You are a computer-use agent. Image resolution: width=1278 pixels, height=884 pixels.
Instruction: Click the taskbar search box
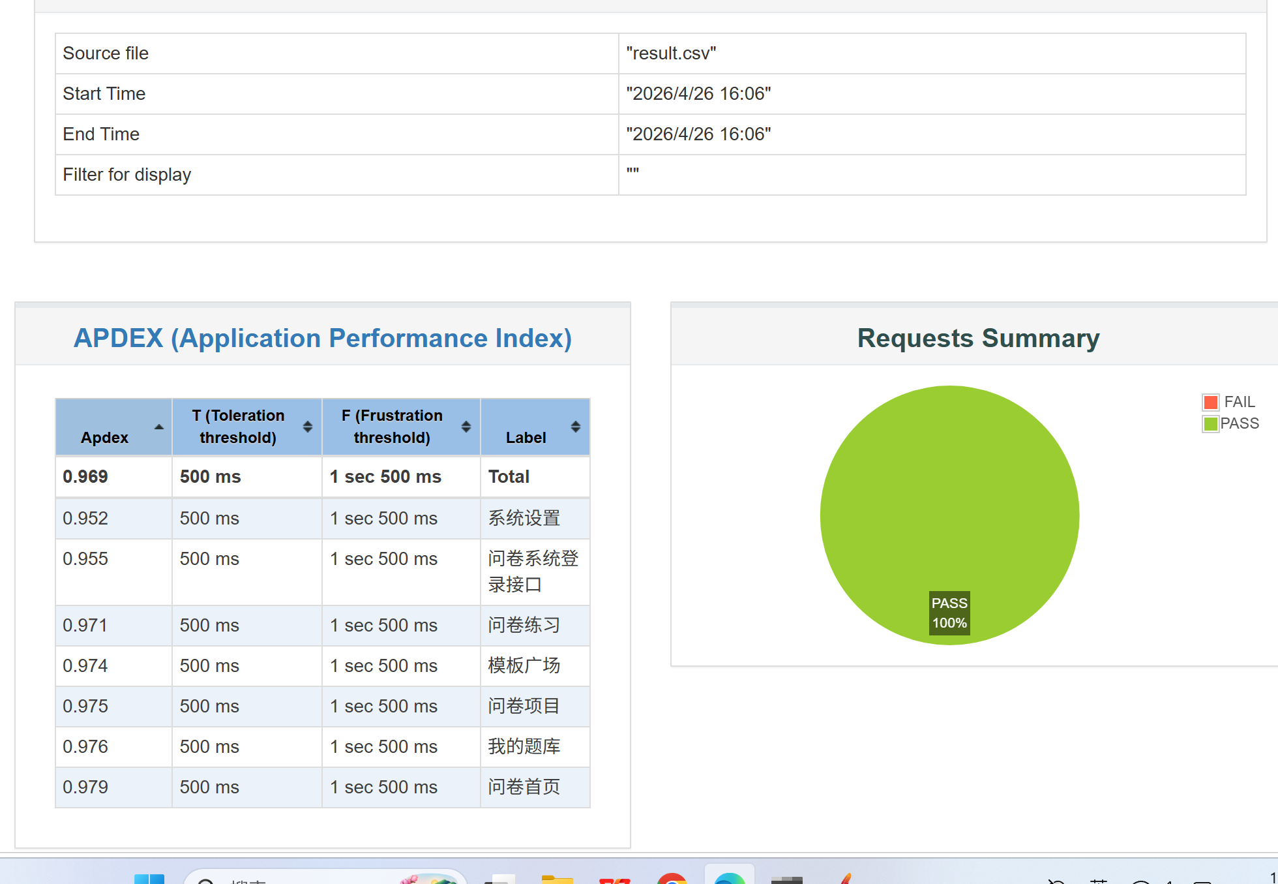click(x=300, y=879)
